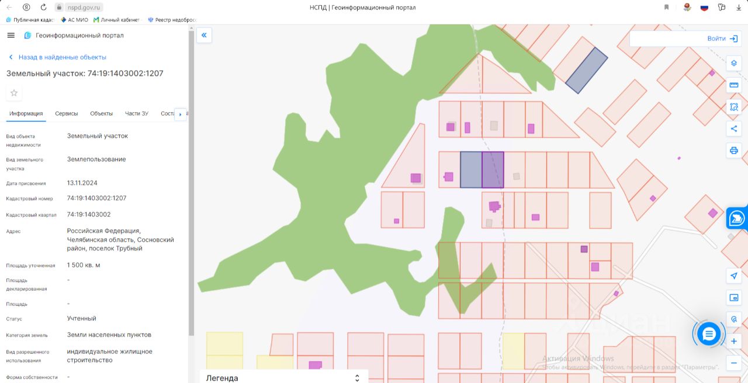This screenshot has height=383, width=748.
Task: Open the Части ЗУ tab
Action: tap(136, 113)
